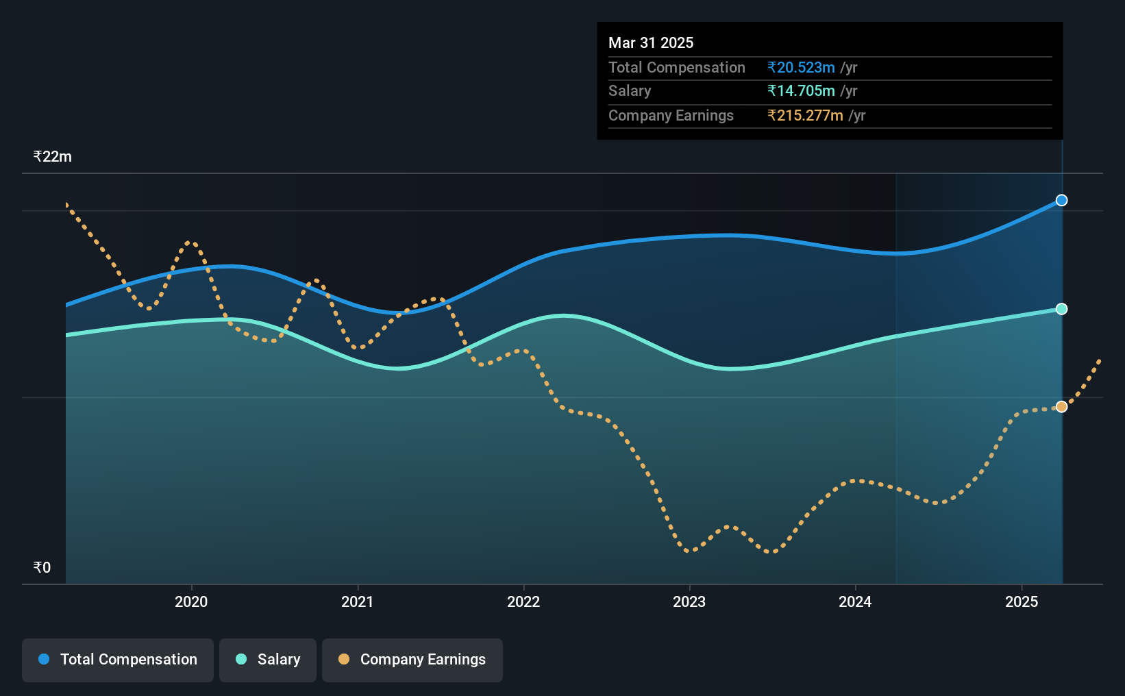This screenshot has width=1125, height=696.
Task: Click the Salary row label in tooltip
Action: [630, 91]
